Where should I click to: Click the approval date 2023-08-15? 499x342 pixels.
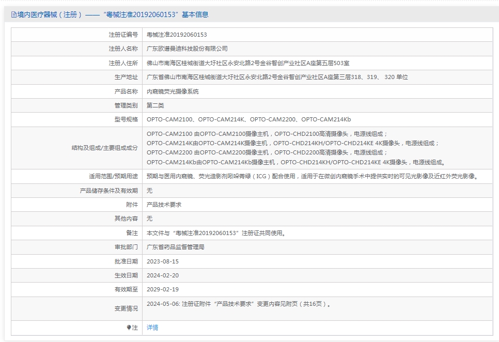coord(162,261)
